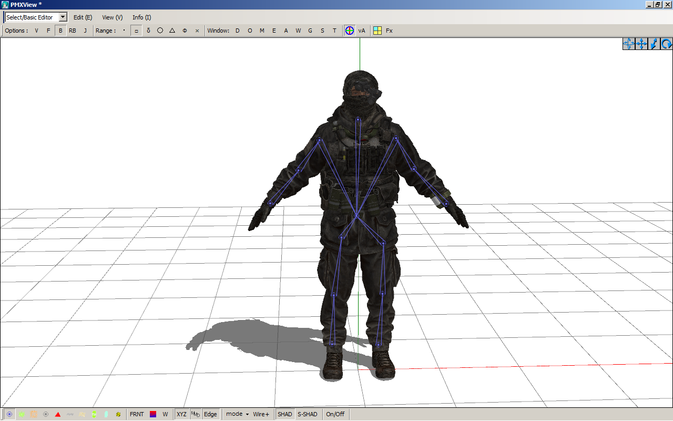
Task: Open window A from Window toolbar
Action: coord(286,31)
